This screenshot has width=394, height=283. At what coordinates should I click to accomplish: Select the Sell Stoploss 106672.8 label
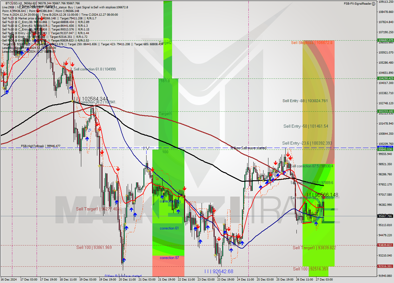click(x=312, y=42)
